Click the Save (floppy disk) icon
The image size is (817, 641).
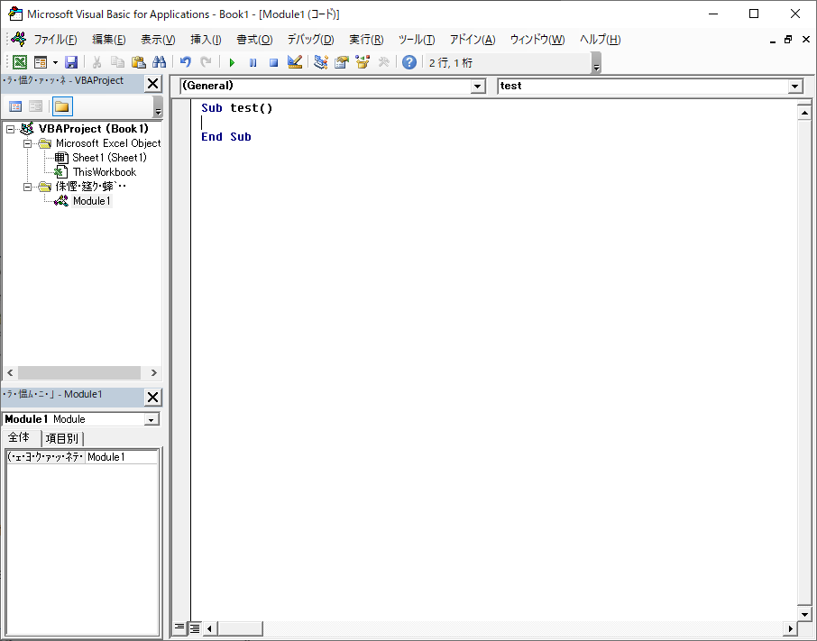click(x=71, y=61)
